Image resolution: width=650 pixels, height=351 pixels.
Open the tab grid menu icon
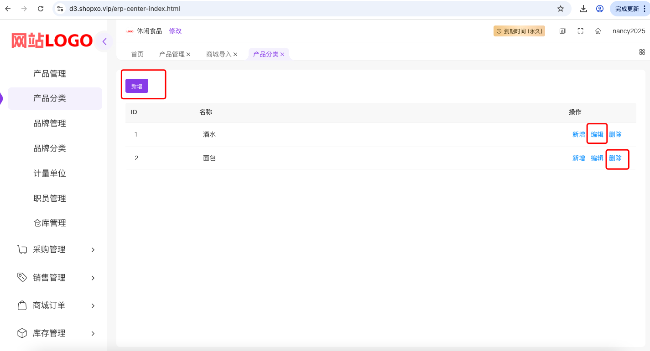[642, 52]
